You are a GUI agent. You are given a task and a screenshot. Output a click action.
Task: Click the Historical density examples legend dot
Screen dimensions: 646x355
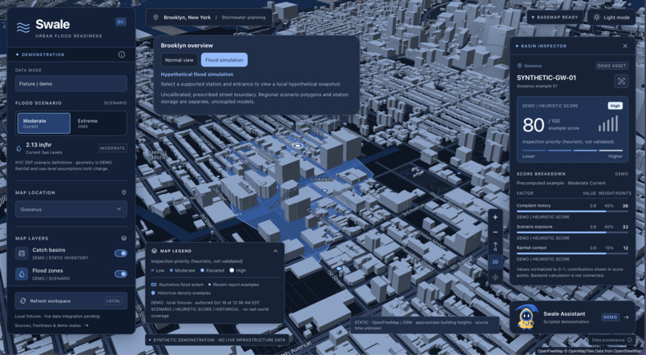[153, 293]
